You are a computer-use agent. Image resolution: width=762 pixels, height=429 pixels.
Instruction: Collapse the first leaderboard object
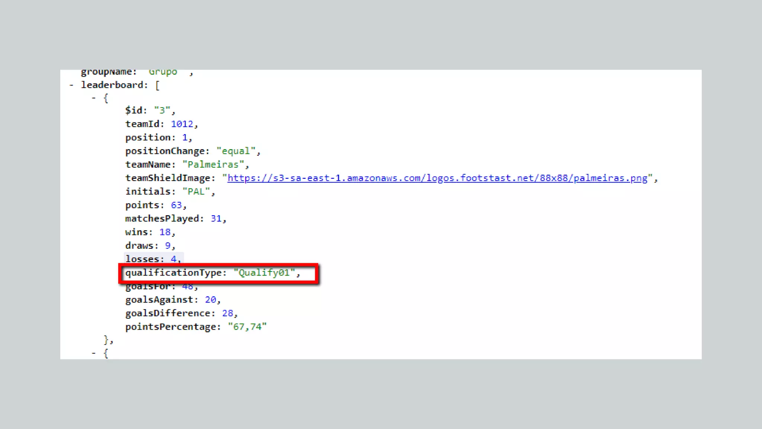[x=94, y=98]
